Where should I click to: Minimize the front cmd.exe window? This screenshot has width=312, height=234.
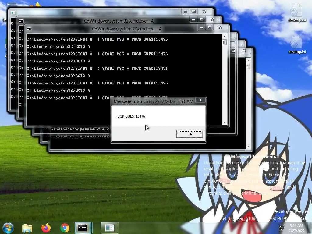click(x=201, y=27)
